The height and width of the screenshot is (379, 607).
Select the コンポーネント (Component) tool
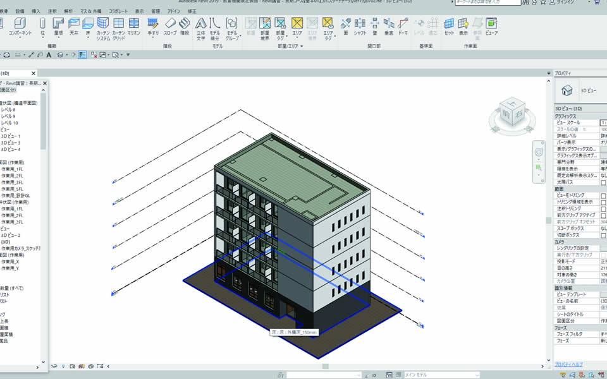click(x=20, y=27)
